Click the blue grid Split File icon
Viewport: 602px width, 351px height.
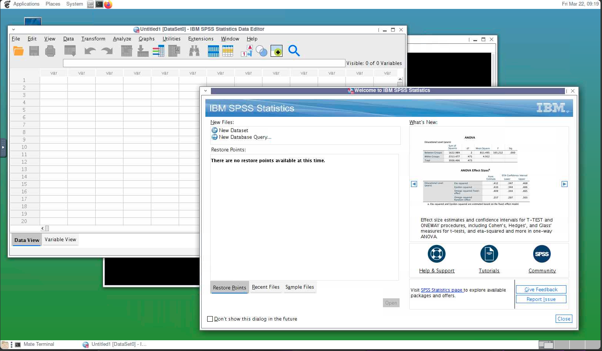[213, 51]
